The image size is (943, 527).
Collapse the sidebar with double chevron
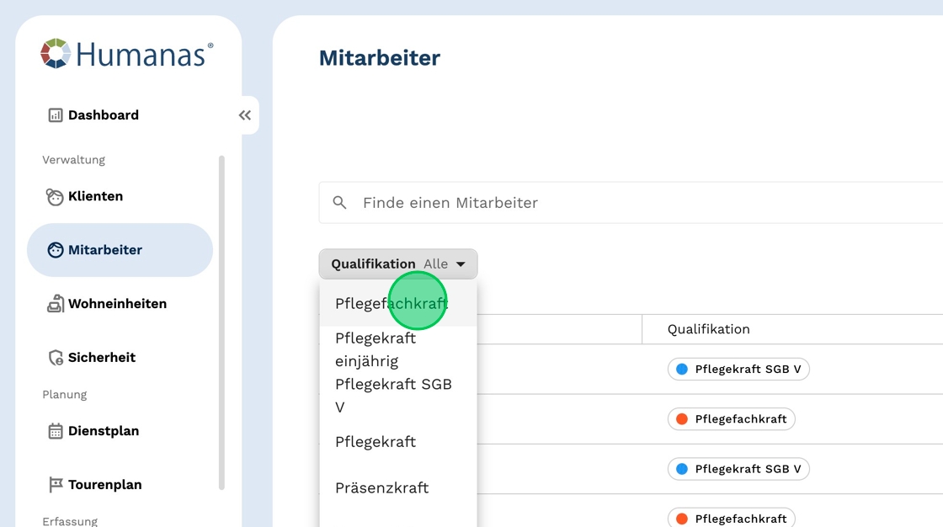(x=245, y=115)
